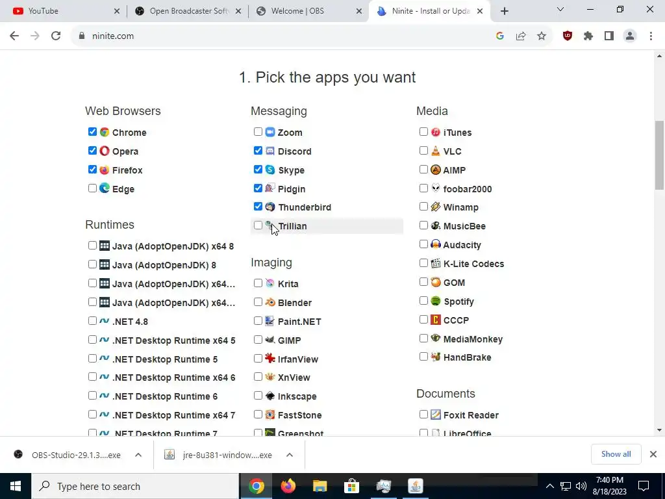Open the Chrome extensions puzzle icon
Screen dimensions: 665x499
(x=588, y=36)
